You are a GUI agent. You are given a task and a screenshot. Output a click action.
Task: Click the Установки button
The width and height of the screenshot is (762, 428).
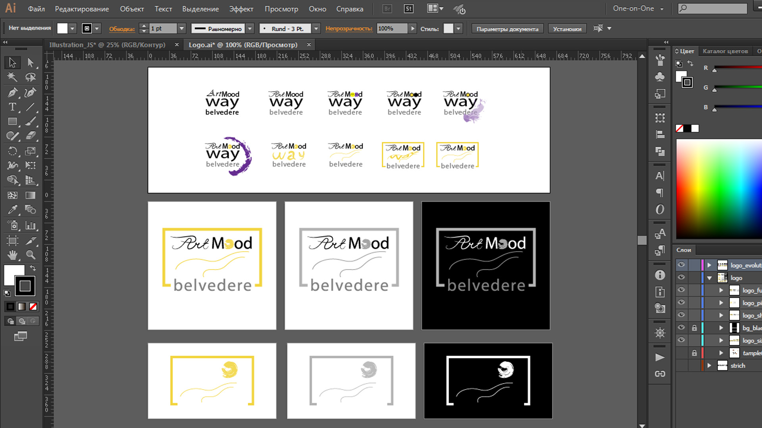567,29
